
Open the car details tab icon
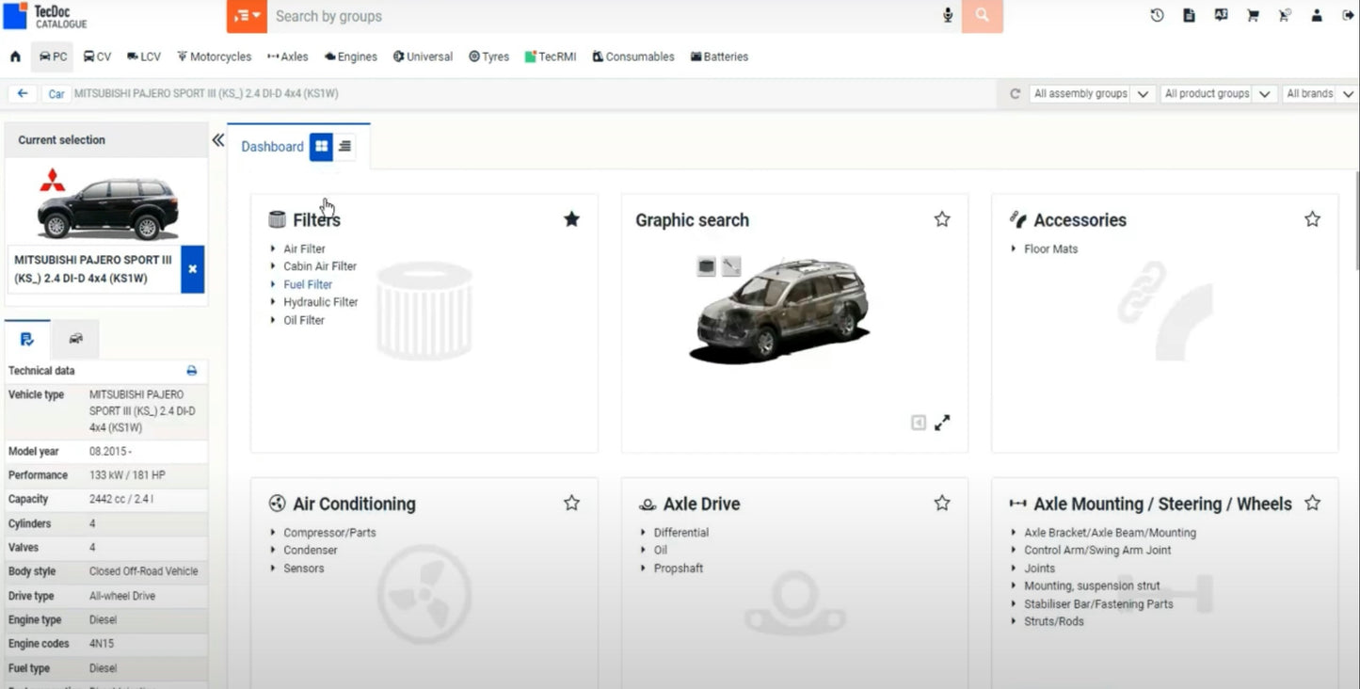click(75, 339)
